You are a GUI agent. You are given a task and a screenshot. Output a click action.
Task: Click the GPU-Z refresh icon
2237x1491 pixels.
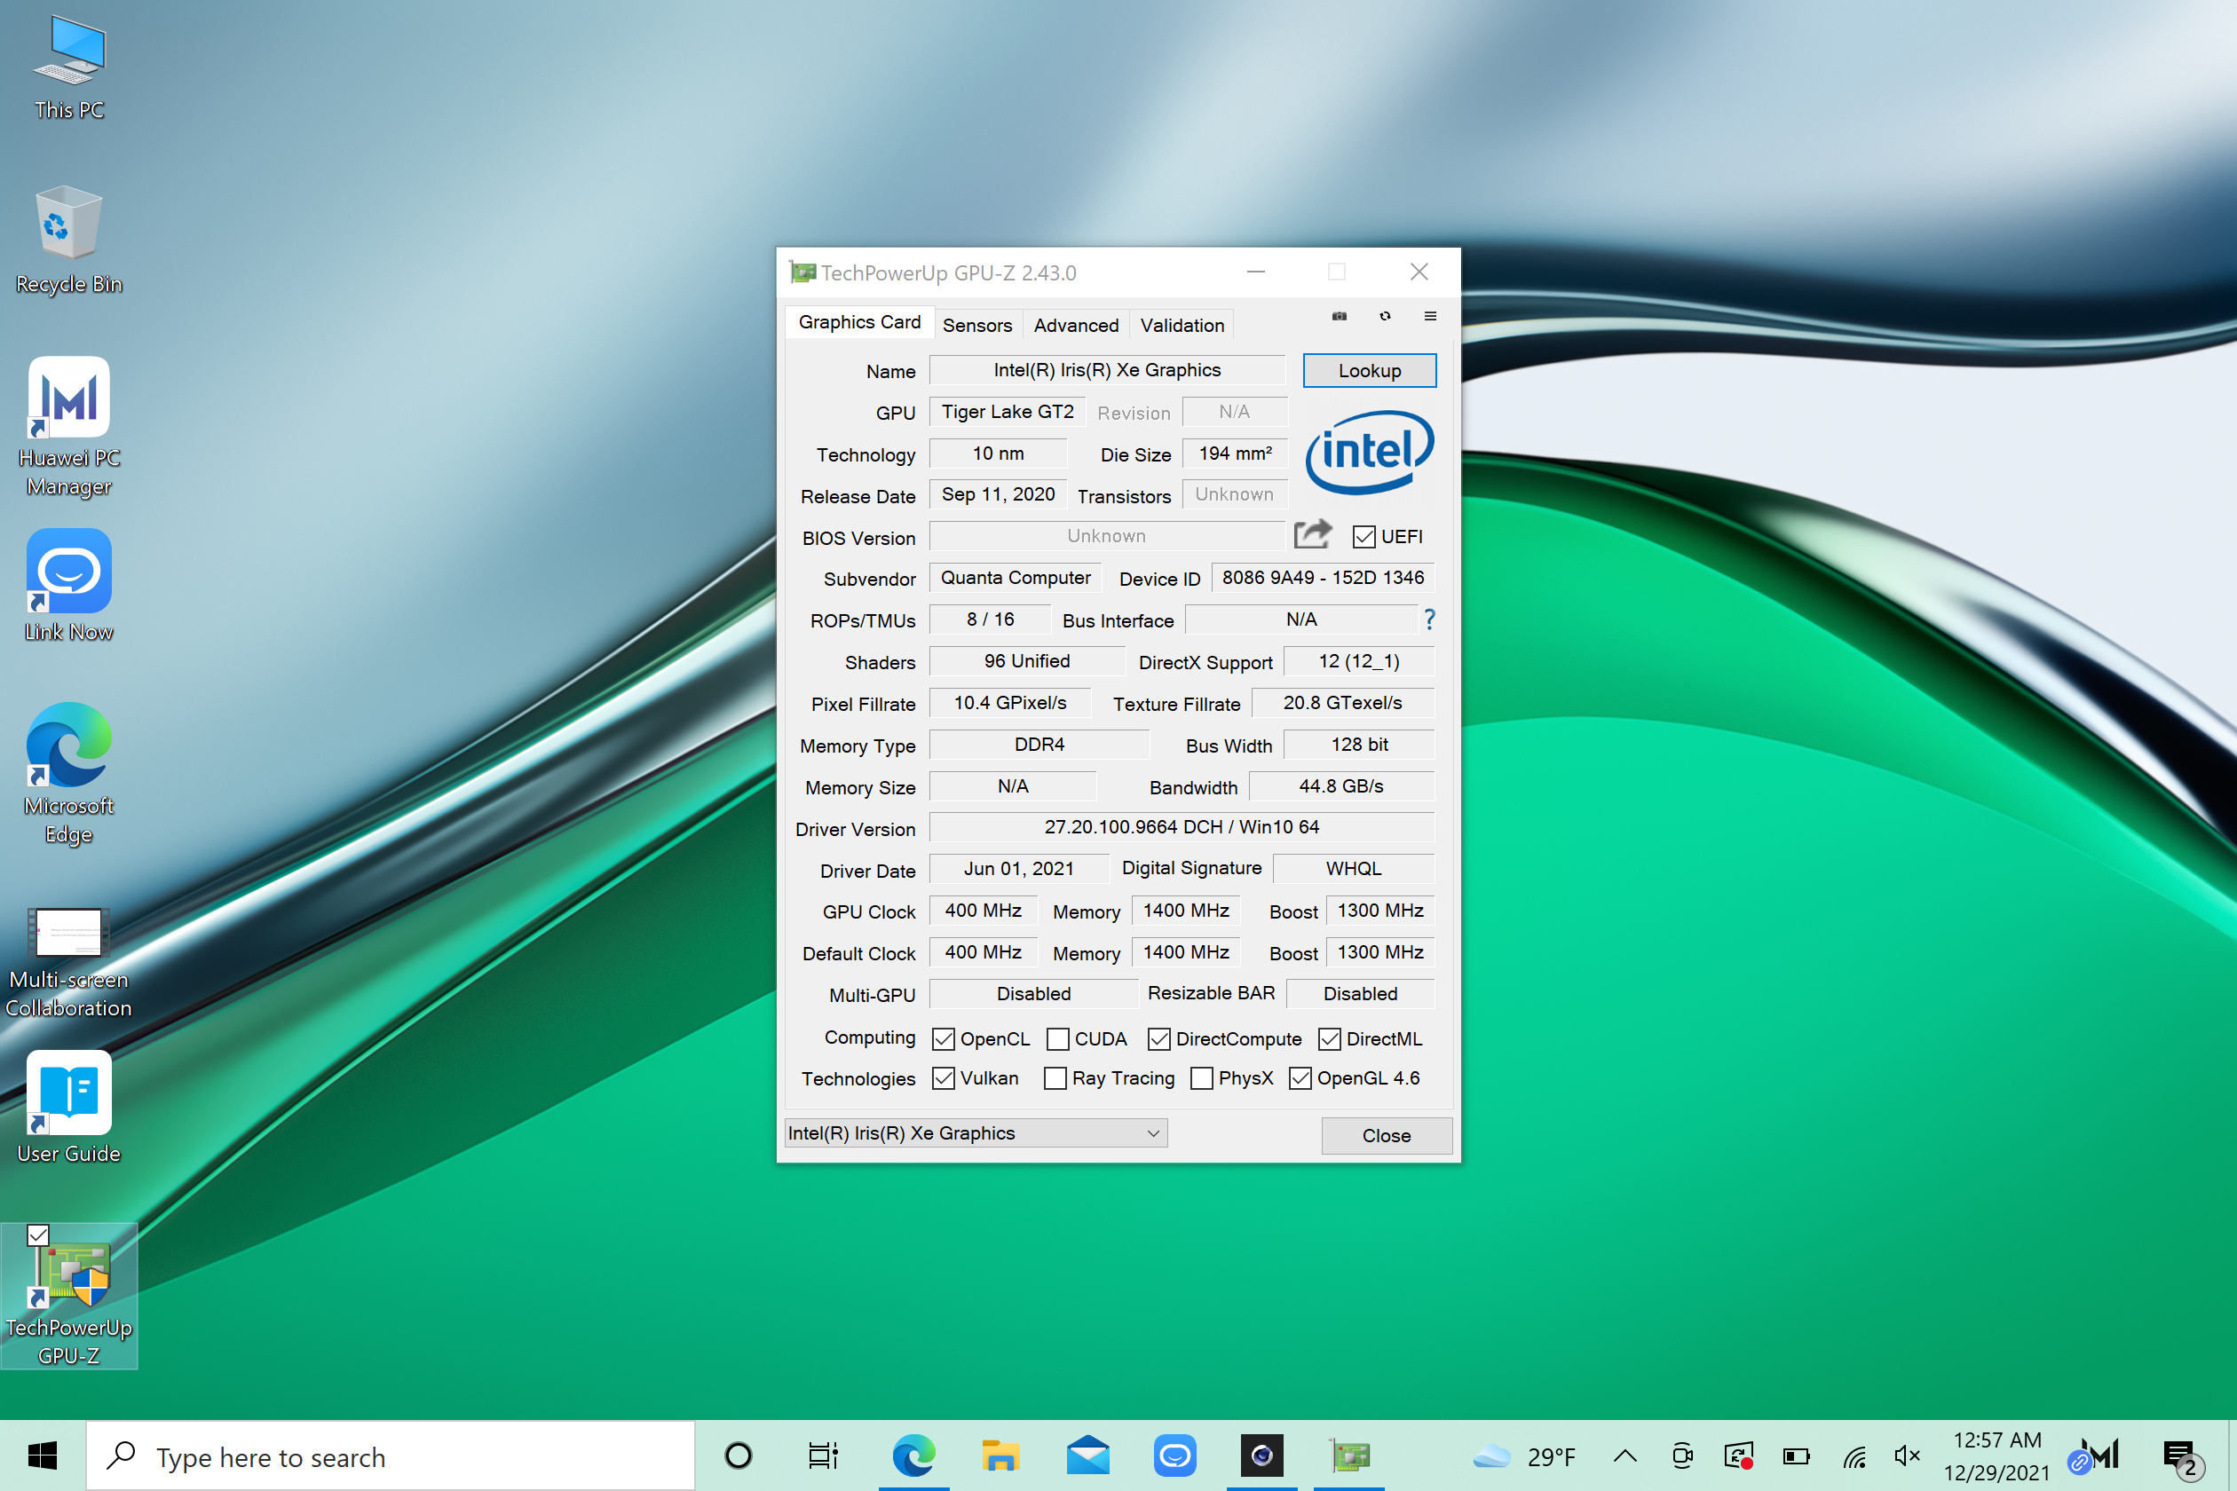1385,317
